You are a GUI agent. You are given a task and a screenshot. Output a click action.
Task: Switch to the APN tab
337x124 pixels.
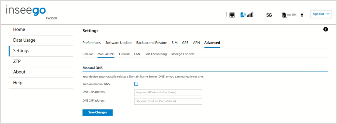[196, 43]
